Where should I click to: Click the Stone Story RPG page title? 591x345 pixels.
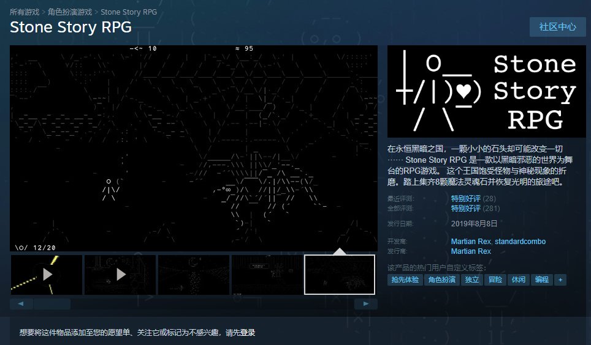(x=71, y=27)
